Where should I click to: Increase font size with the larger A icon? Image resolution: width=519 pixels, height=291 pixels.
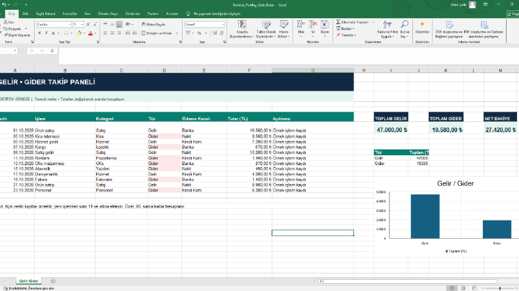tap(88, 24)
